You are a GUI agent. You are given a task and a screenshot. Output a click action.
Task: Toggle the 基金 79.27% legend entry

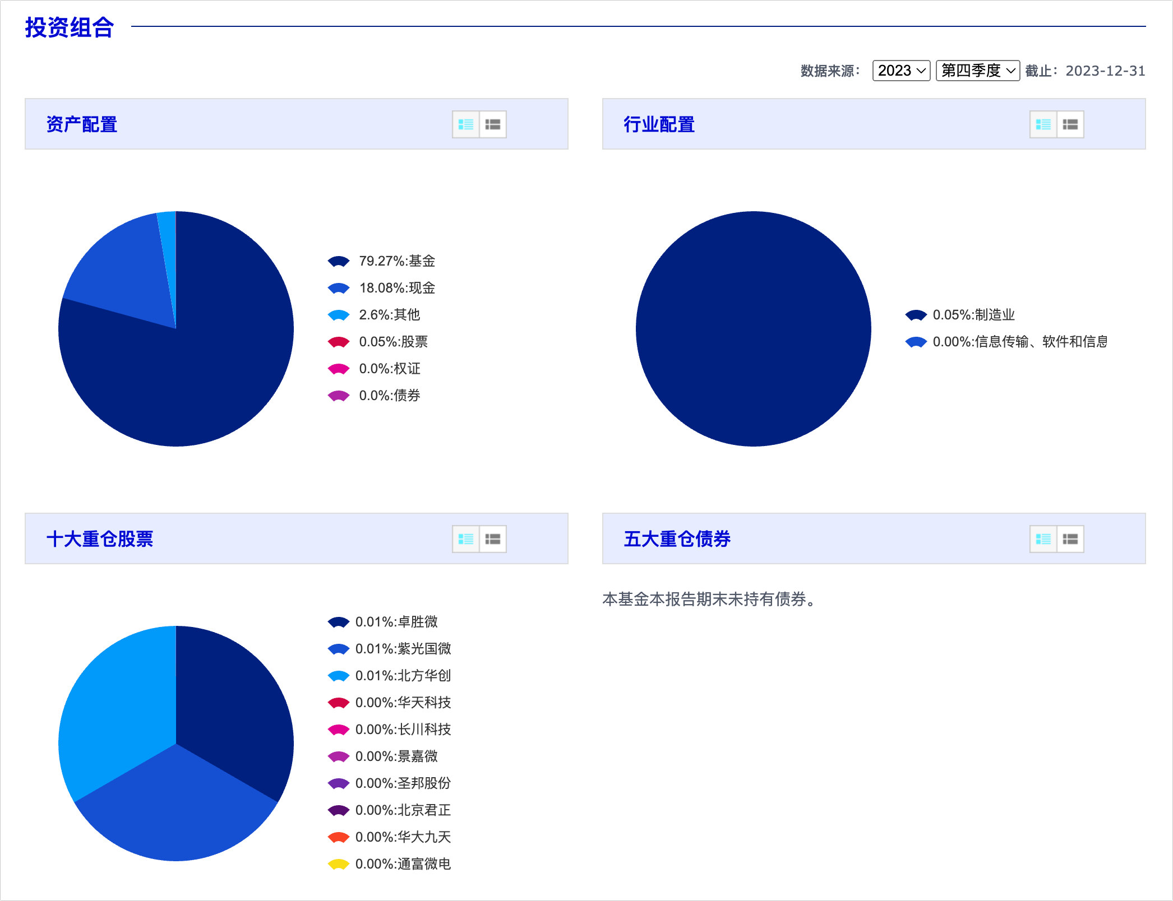point(396,261)
